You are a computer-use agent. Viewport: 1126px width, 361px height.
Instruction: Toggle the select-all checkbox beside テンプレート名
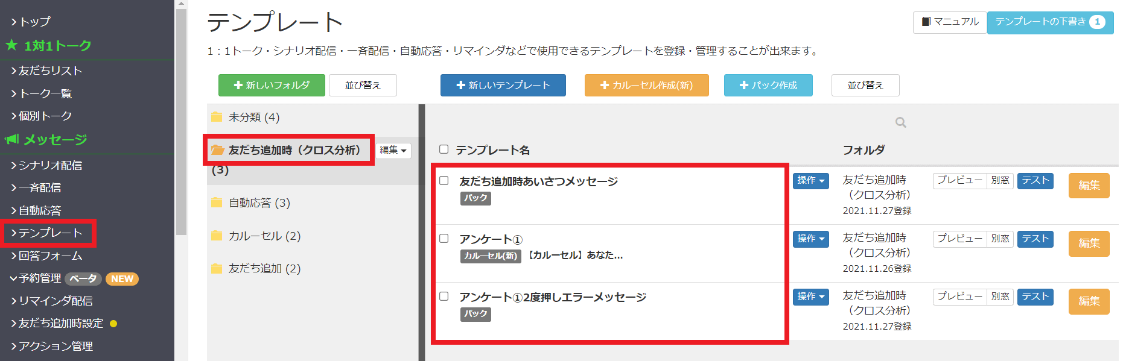coord(444,149)
